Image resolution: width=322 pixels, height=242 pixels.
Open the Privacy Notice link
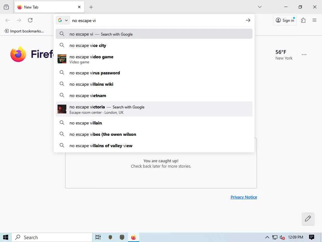pos(244,197)
